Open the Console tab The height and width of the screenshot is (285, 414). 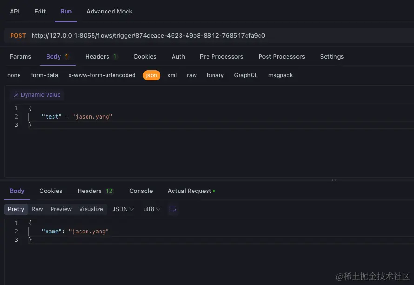[141, 191]
